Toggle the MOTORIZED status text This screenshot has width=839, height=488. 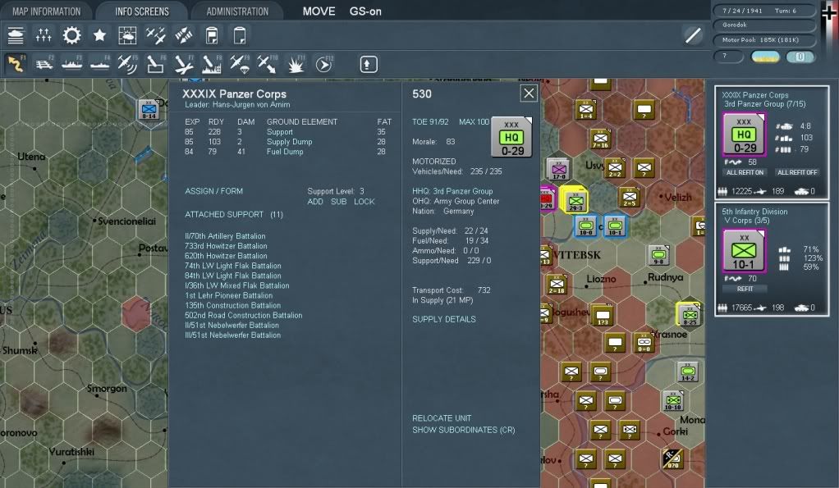(434, 162)
